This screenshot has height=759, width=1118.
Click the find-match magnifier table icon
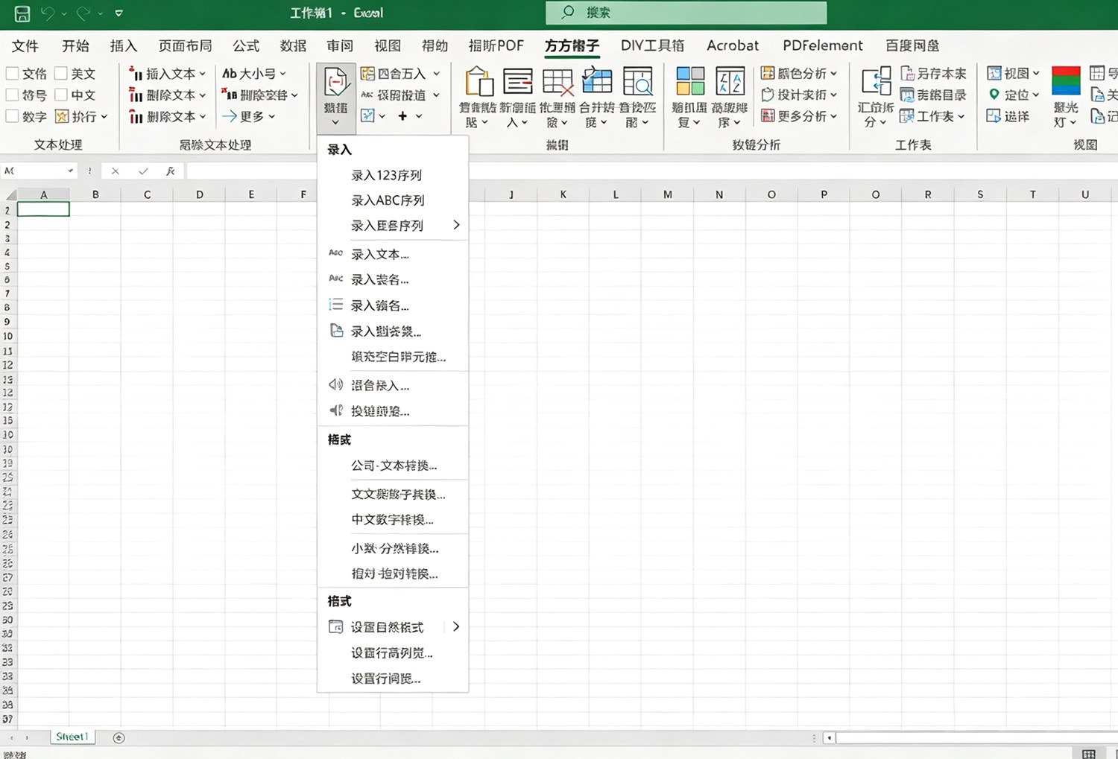point(637,81)
